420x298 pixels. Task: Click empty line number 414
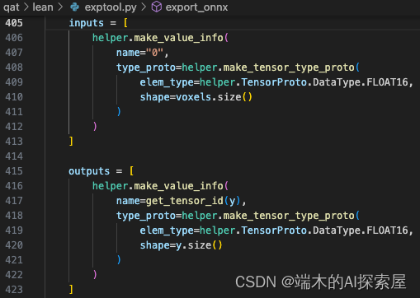point(14,156)
